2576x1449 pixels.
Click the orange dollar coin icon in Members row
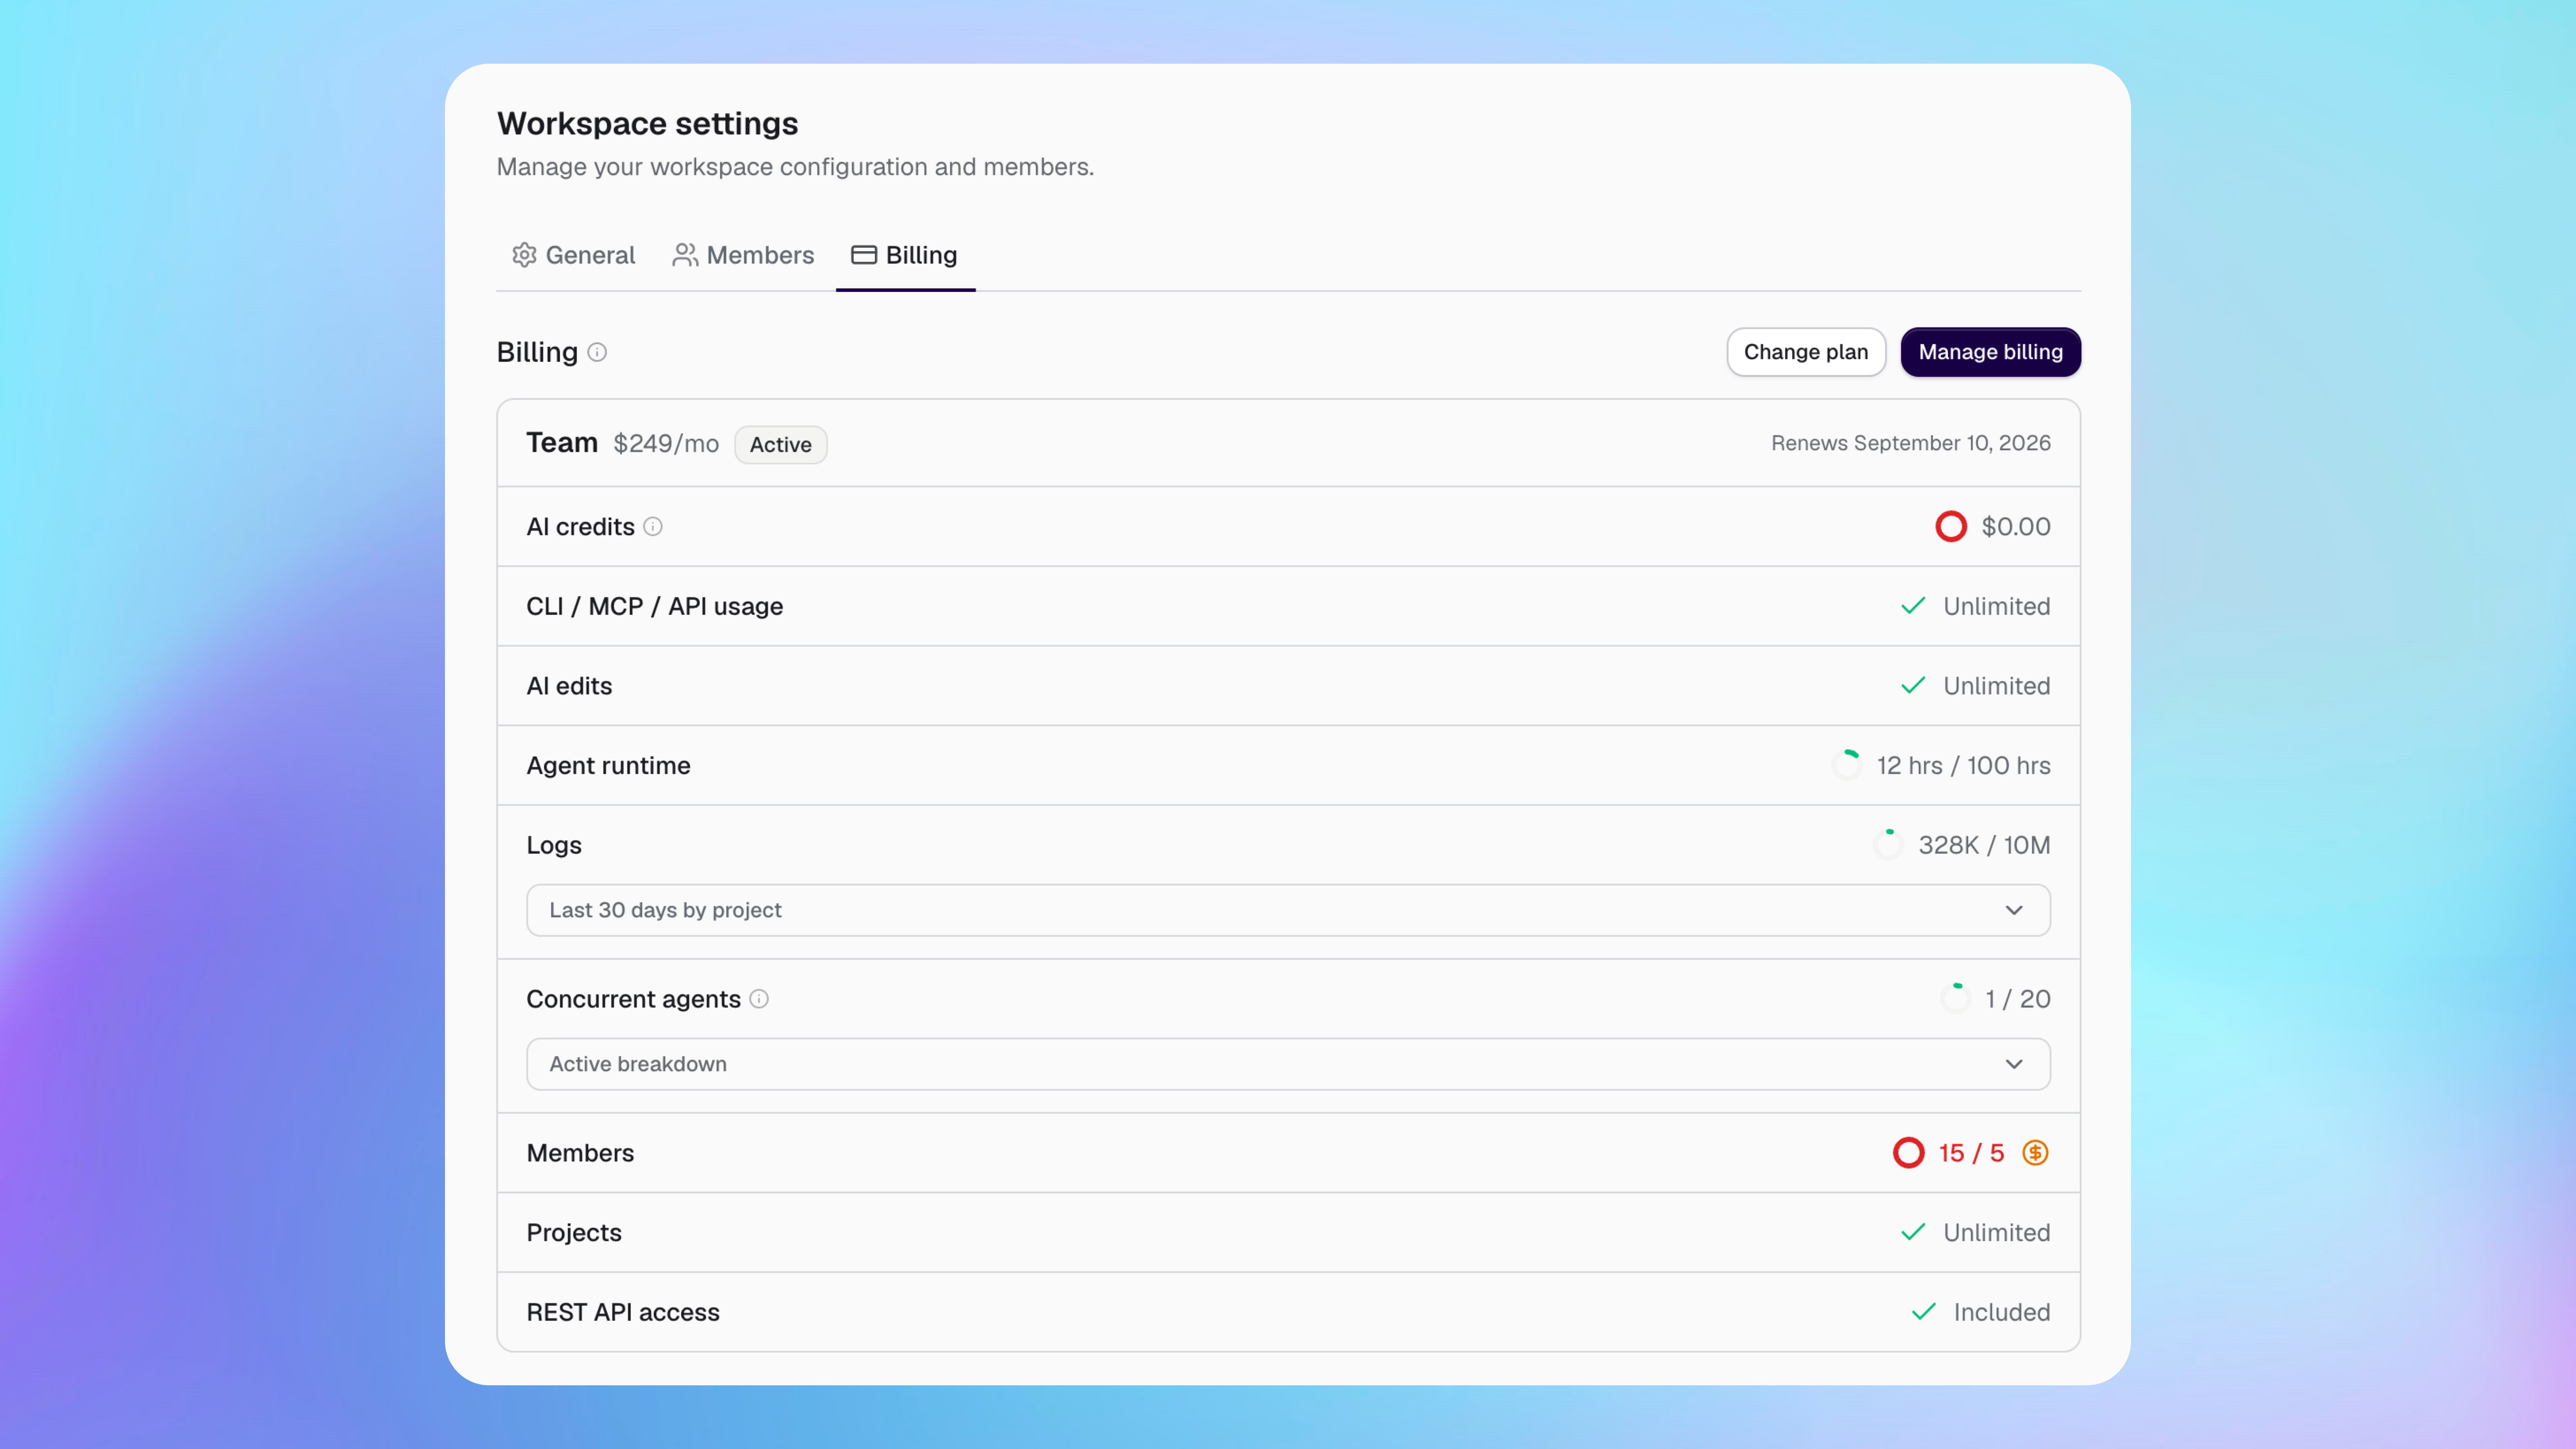pyautogui.click(x=2035, y=1153)
